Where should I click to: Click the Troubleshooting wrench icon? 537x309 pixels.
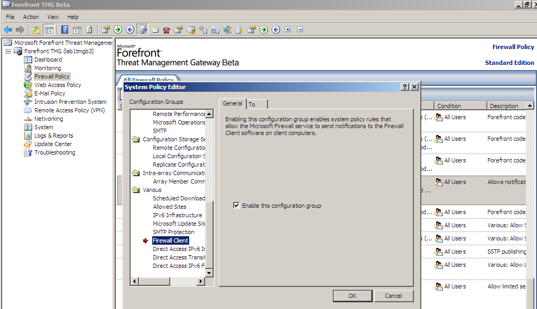click(x=28, y=152)
